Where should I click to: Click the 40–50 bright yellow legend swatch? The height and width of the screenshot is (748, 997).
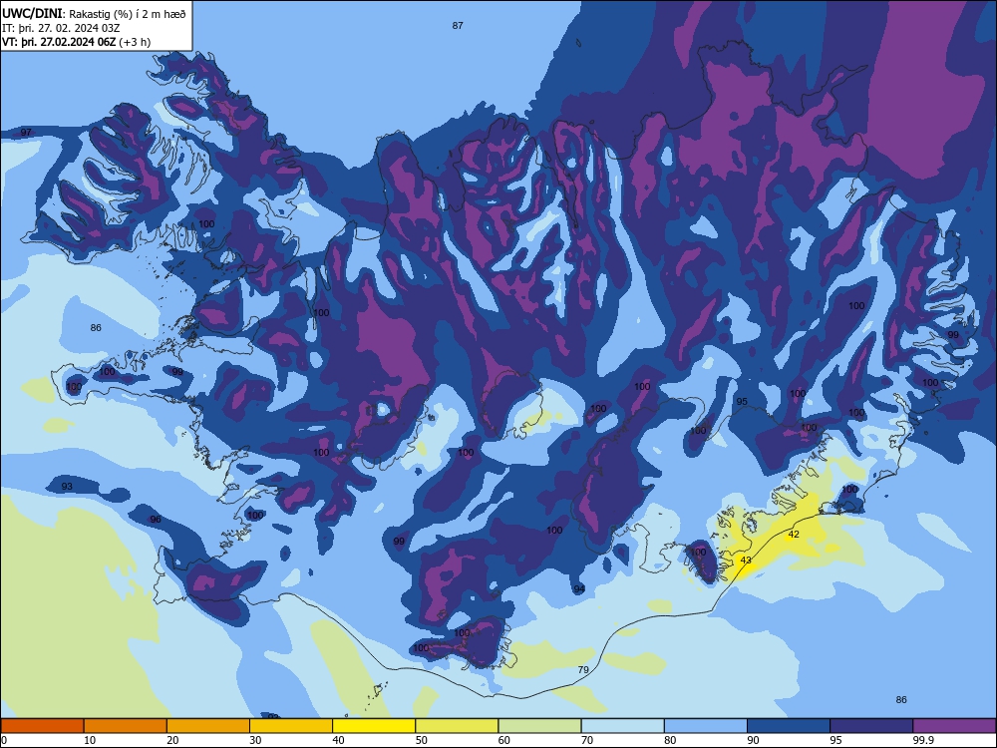(x=374, y=726)
